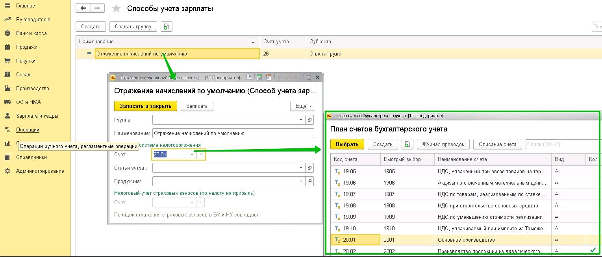This screenshot has height=257, width=602.
Task: Select row Отражение начислений по умолчанию
Action: [x=177, y=54]
